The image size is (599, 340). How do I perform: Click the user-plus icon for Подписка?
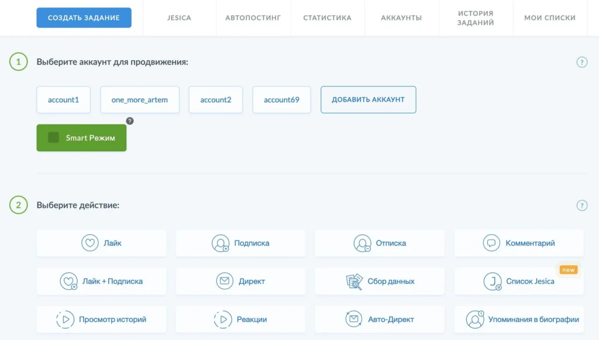click(x=221, y=243)
